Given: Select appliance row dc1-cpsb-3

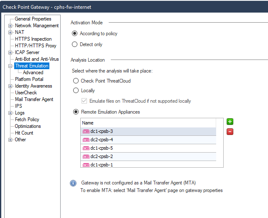Looking at the screenshot, I should 148,132.
